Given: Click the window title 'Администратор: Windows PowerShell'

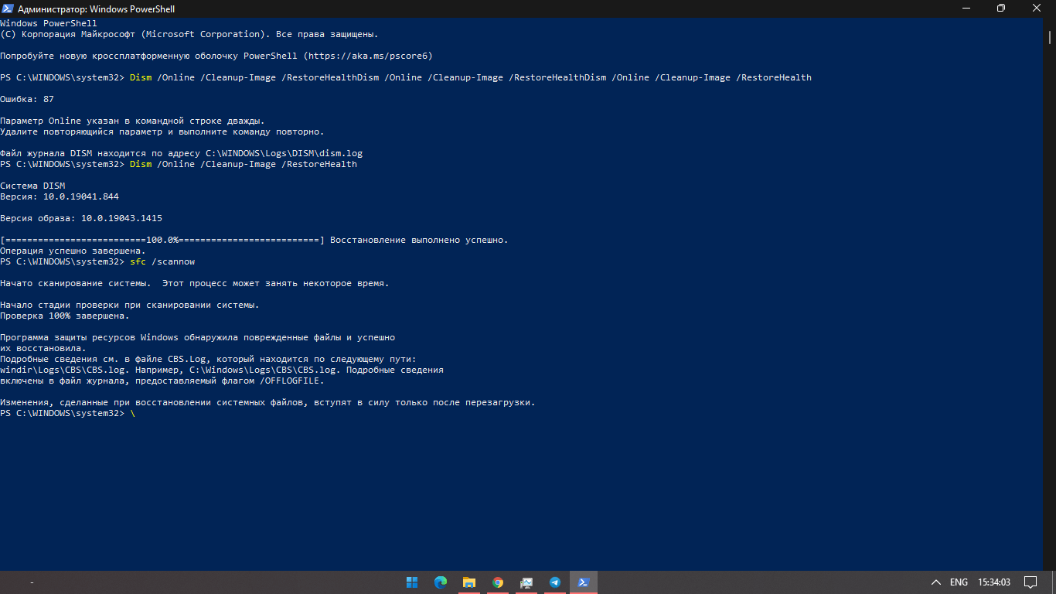Looking at the screenshot, I should pyautogui.click(x=97, y=9).
